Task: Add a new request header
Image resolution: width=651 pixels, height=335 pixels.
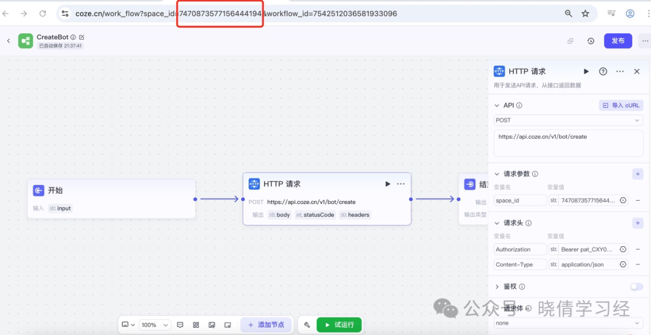Action: [x=638, y=224]
